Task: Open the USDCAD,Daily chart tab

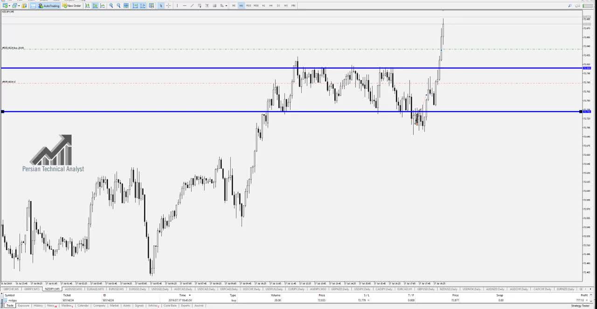Action: [207, 289]
